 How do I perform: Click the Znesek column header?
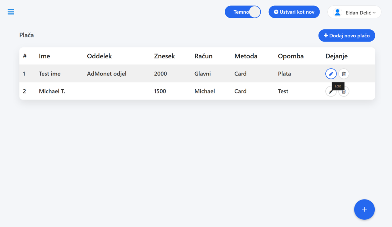164,56
